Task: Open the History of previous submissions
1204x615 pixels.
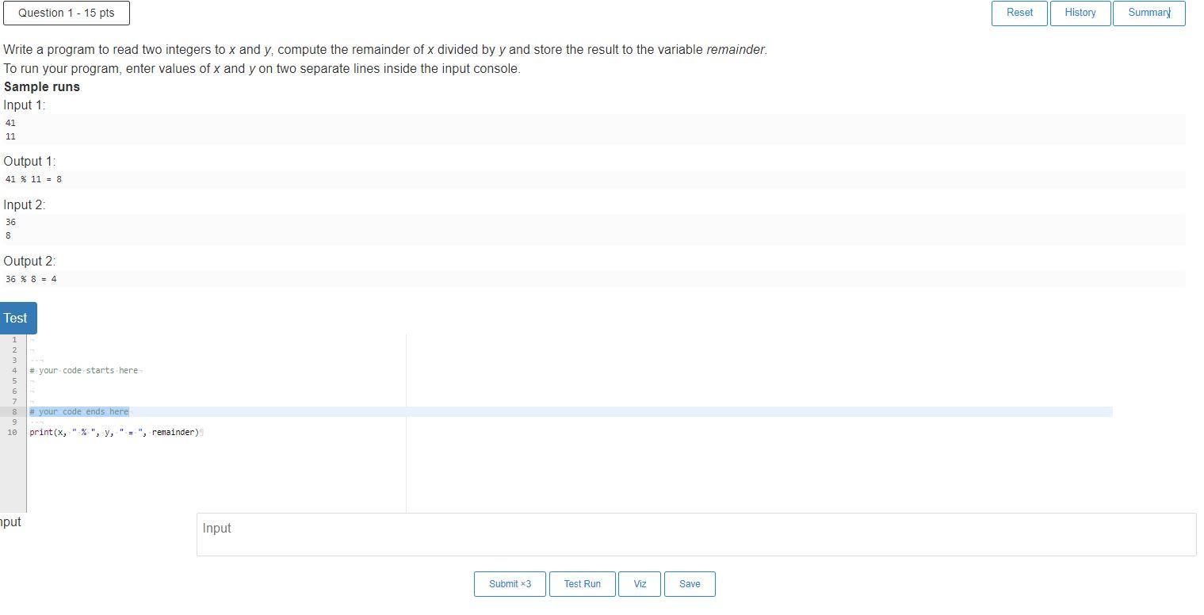Action: [x=1080, y=13]
